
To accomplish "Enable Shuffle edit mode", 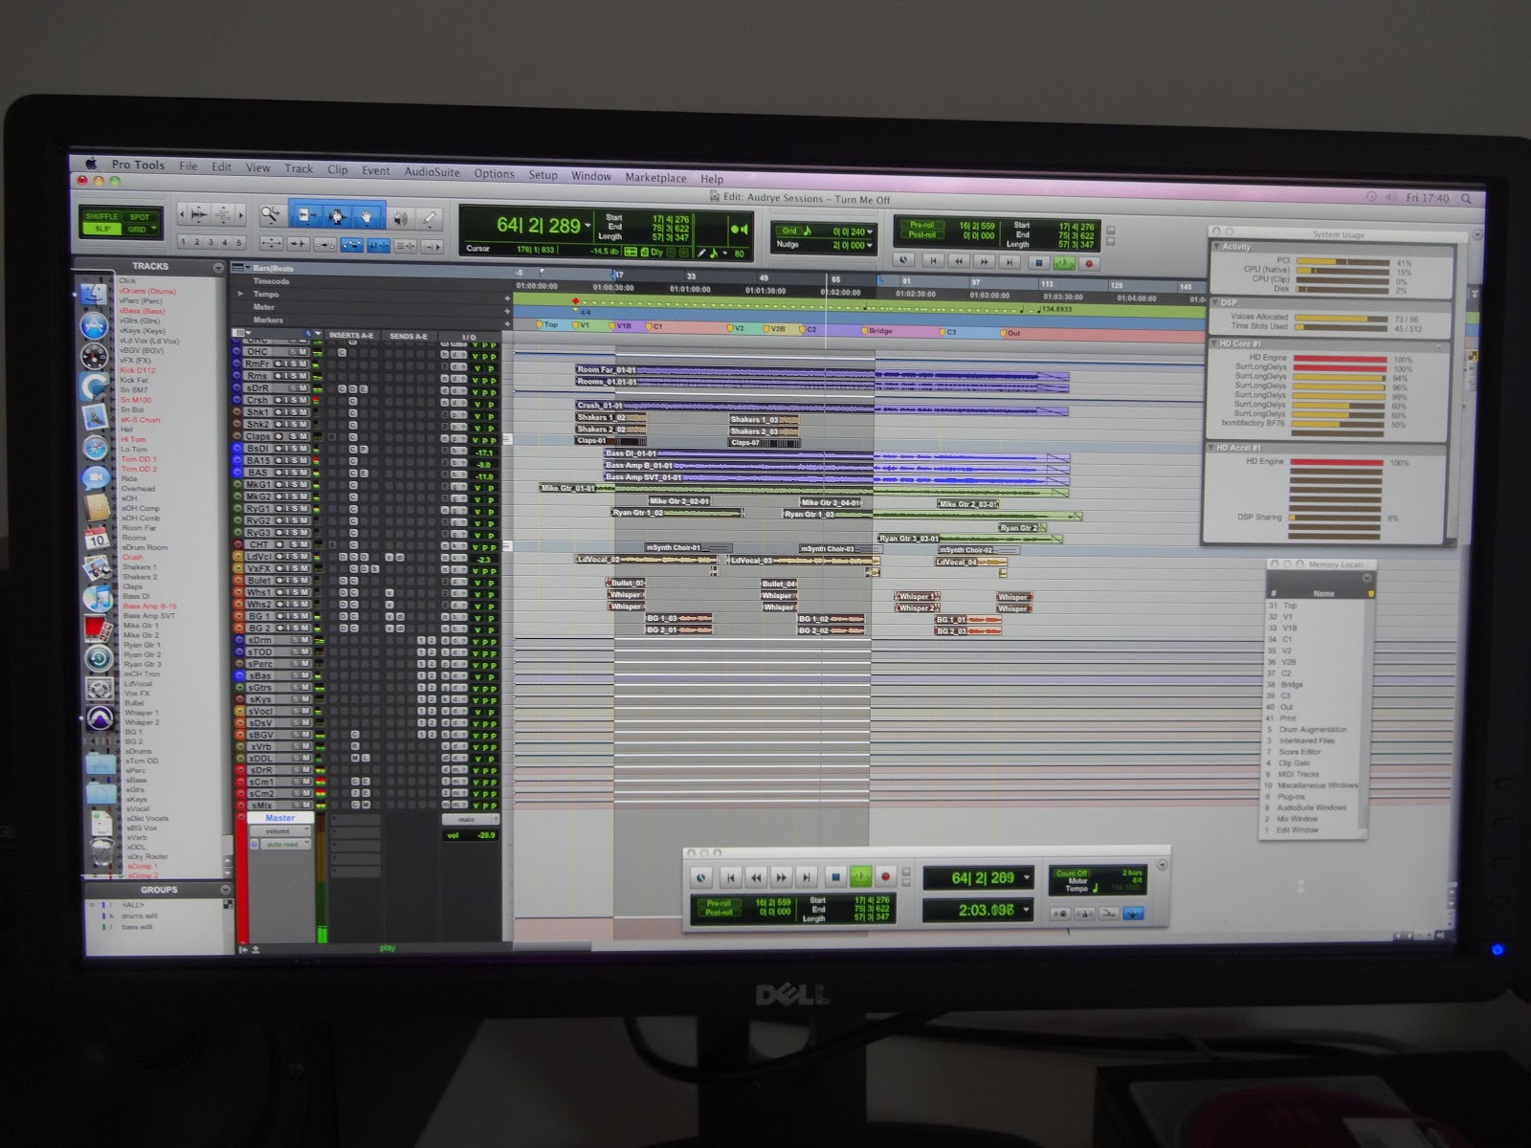I will 101,216.
